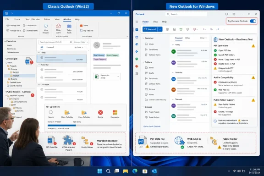The width and height of the screenshot is (264, 176).
Task: Collapse the Last Week group in Classic Outlook
Action: click(x=39, y=85)
